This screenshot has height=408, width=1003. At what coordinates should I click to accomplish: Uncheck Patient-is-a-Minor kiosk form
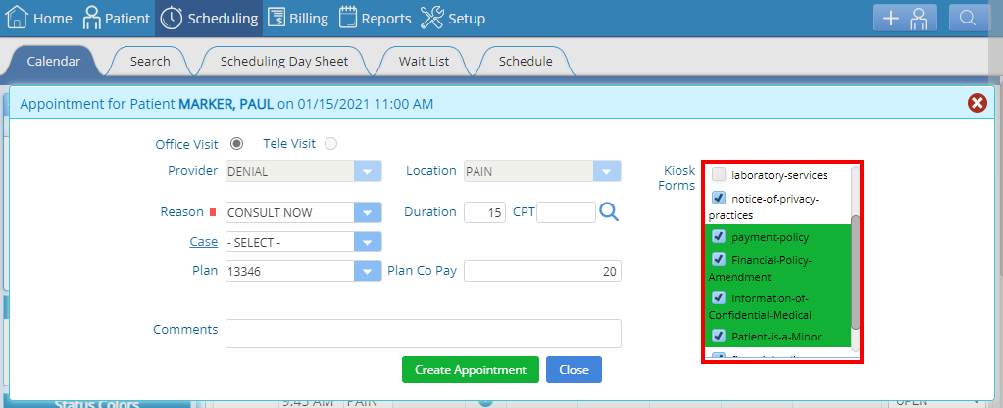tap(719, 336)
